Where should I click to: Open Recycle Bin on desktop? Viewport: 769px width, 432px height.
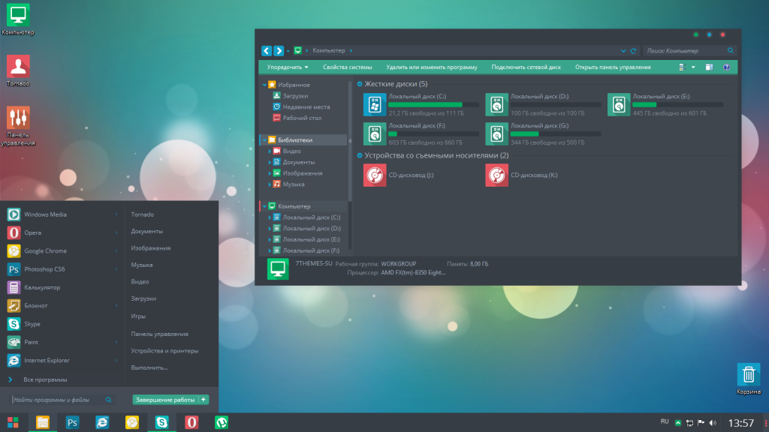click(x=748, y=375)
